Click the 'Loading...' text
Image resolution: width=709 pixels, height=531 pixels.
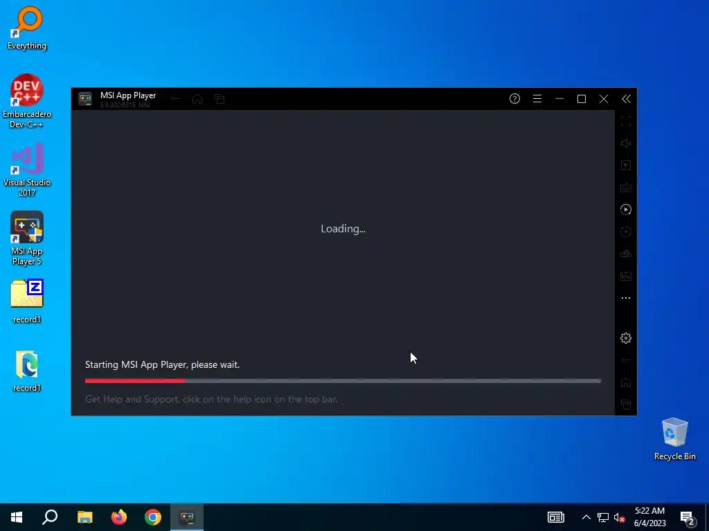click(x=343, y=229)
